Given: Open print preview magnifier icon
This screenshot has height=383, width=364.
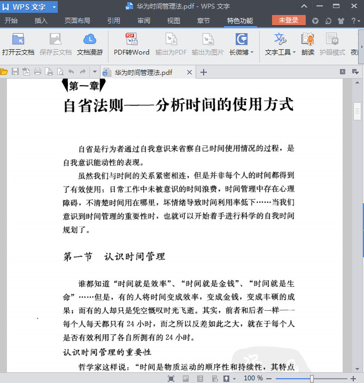Looking at the screenshot, I should coord(60,72).
